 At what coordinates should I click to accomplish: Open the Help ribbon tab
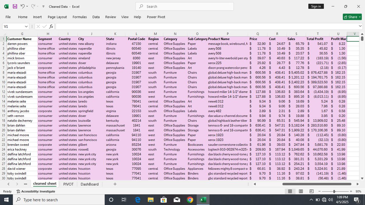137,17
